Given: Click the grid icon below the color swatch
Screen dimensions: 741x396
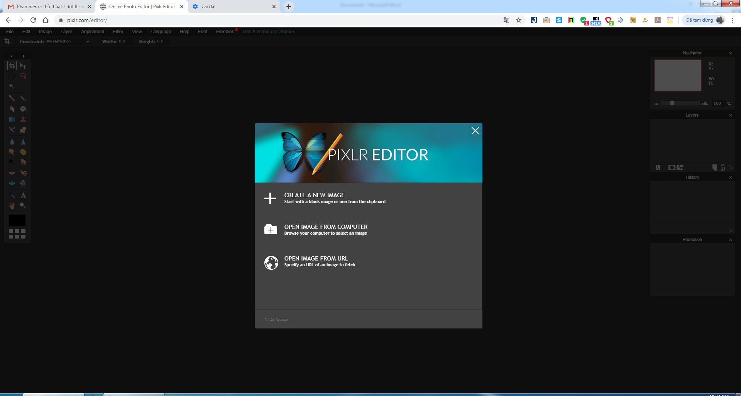Looking at the screenshot, I should [17, 234].
